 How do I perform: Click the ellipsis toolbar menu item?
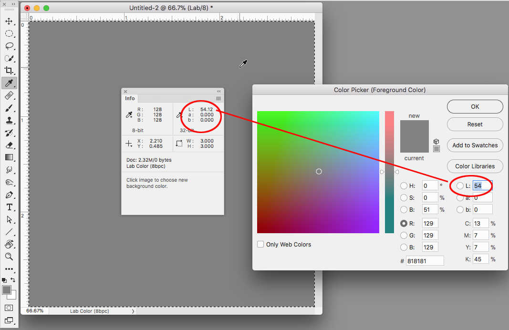(10, 268)
